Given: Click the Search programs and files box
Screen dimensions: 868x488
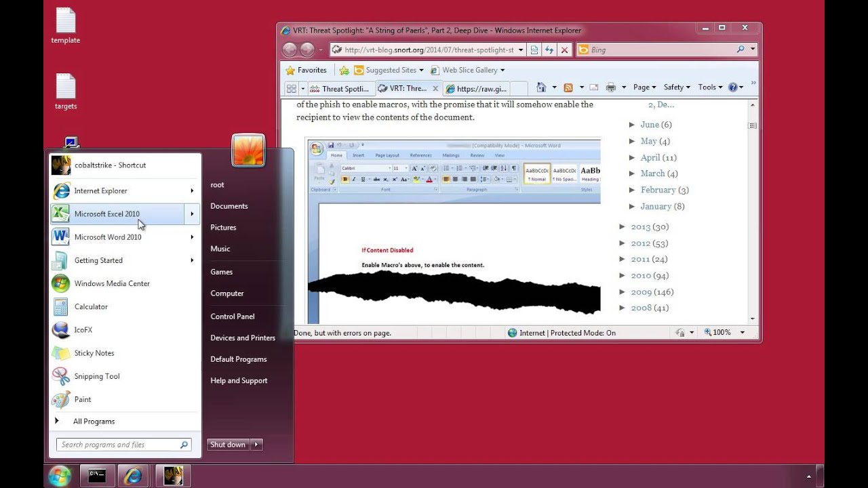Looking at the screenshot, I should (123, 445).
